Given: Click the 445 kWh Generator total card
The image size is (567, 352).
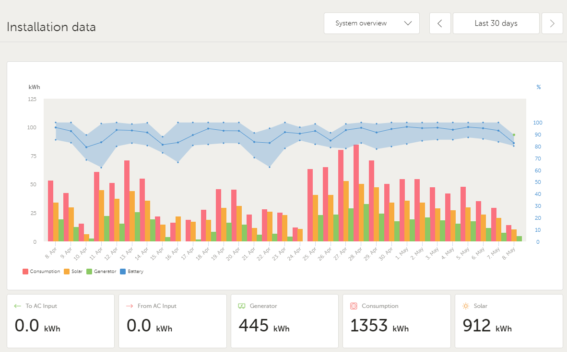Looking at the screenshot, I should tap(284, 321).
